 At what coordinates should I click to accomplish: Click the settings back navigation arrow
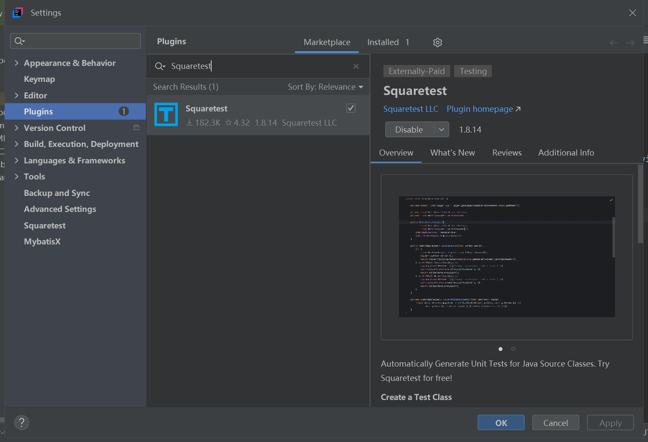(613, 43)
